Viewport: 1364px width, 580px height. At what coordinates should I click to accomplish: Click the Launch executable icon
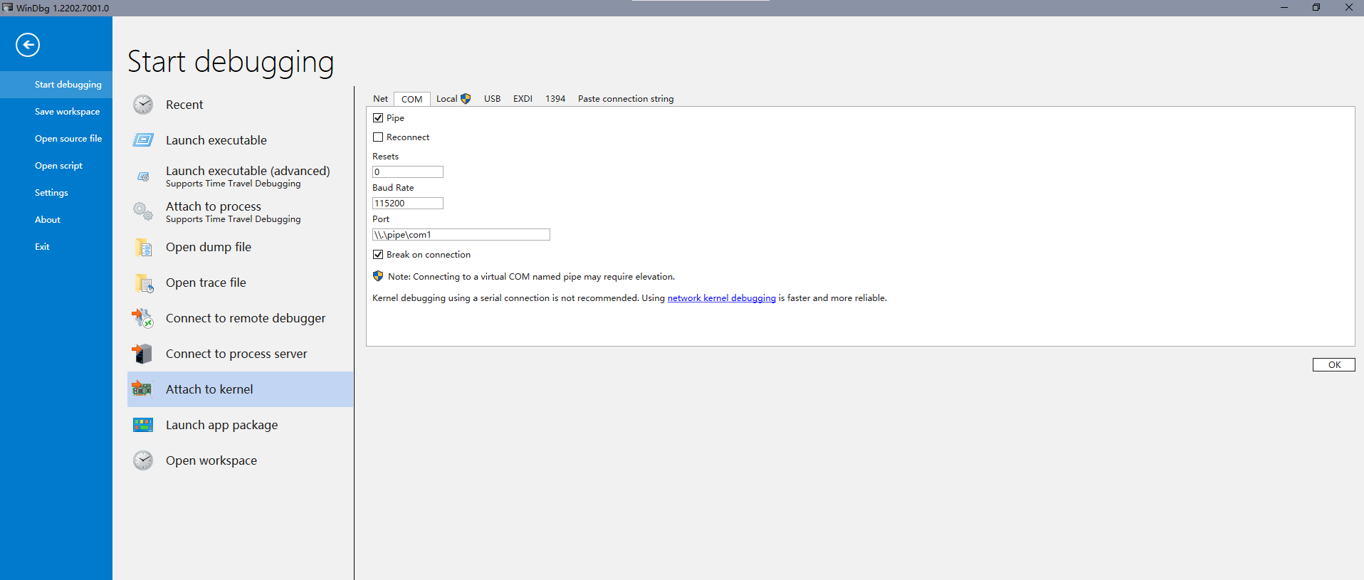coord(143,140)
